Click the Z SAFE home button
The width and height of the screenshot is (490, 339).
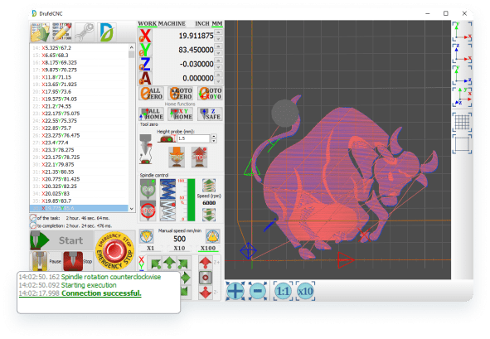click(210, 114)
